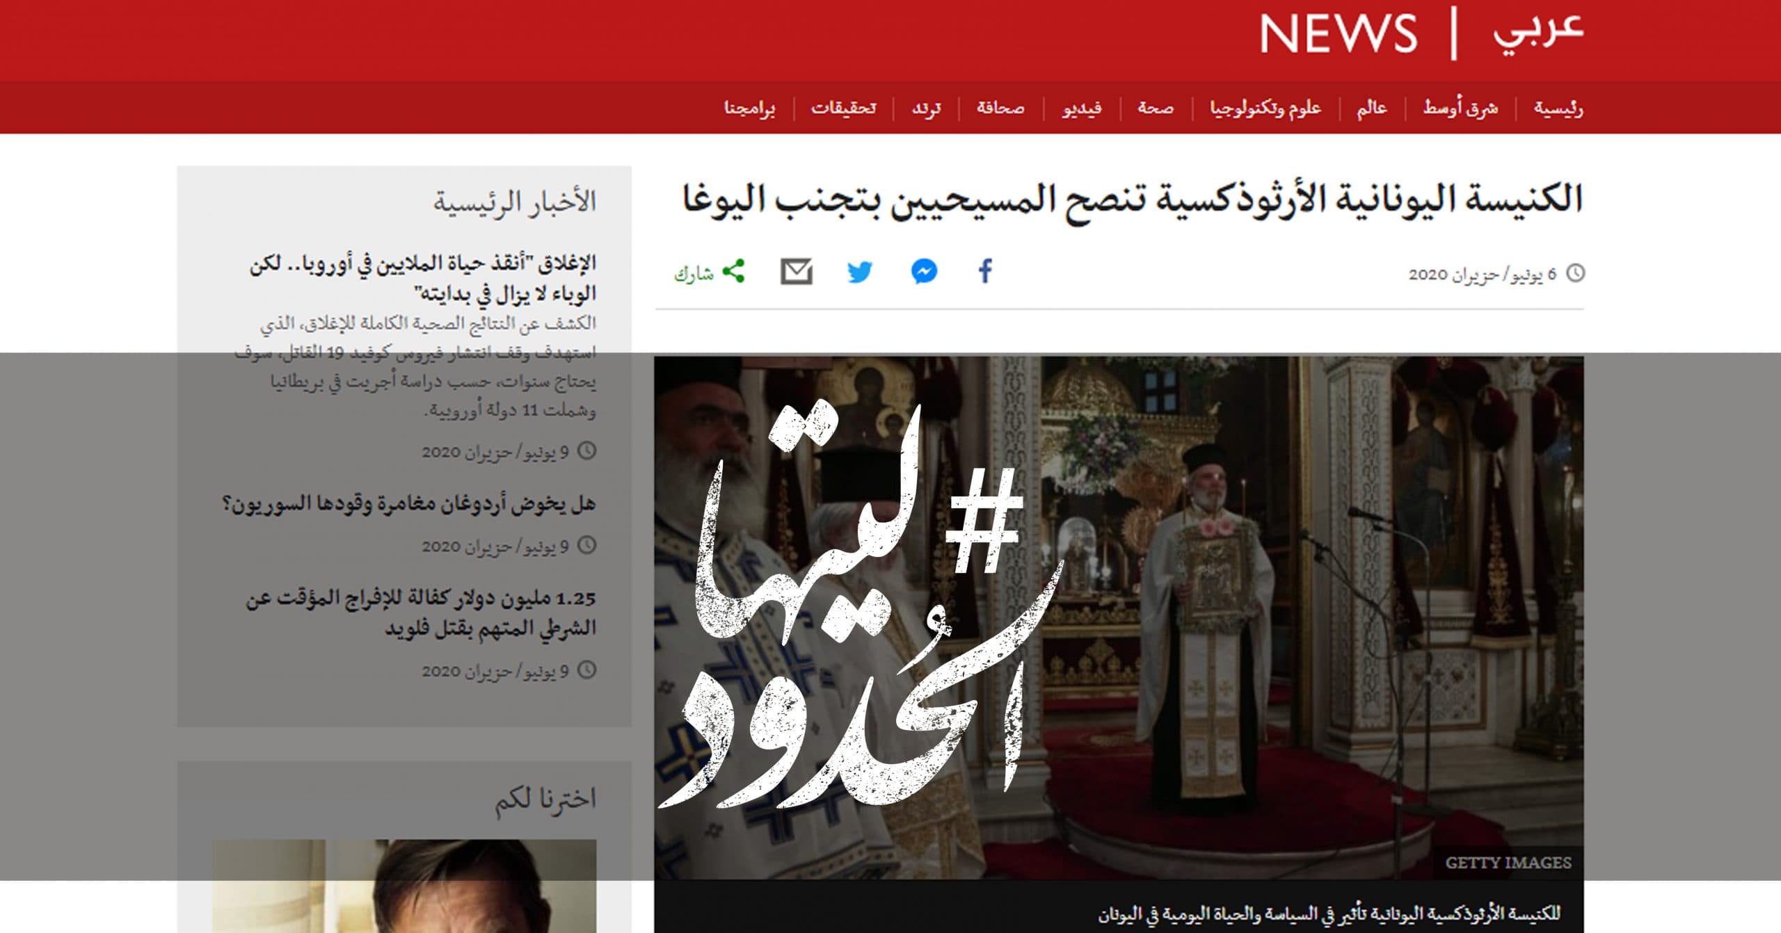1781x933 pixels.
Task: Share via Messenger icon
Action: (x=924, y=271)
